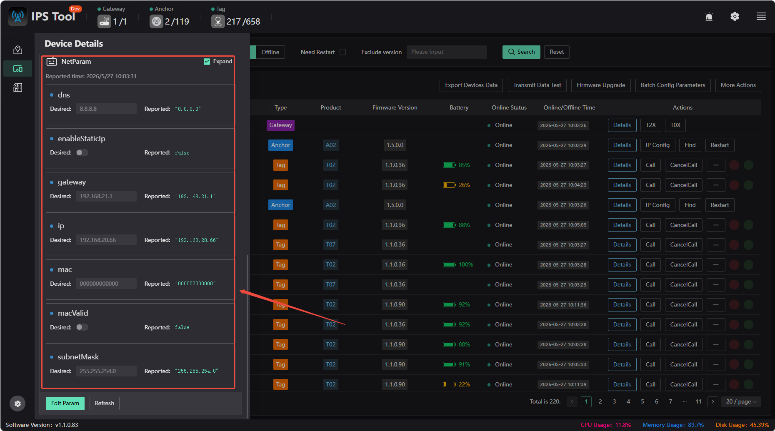Toggle the enableStaticIp Desired switch
The height and width of the screenshot is (431, 775).
82,152
